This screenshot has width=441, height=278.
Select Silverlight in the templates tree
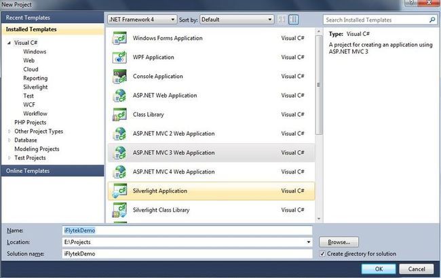click(35, 87)
